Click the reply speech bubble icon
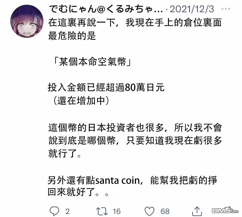The height and width of the screenshot is (217, 242). pos(54,211)
